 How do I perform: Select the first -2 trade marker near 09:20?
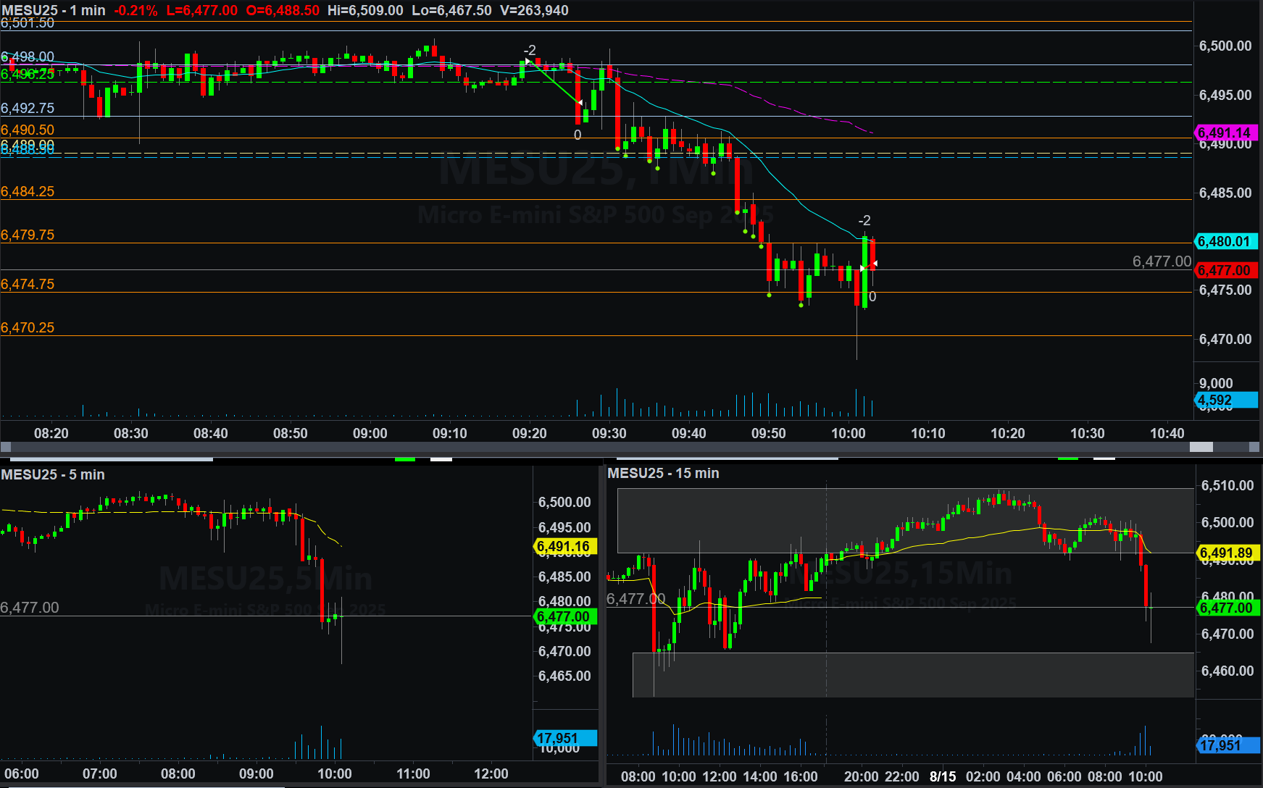(x=530, y=50)
